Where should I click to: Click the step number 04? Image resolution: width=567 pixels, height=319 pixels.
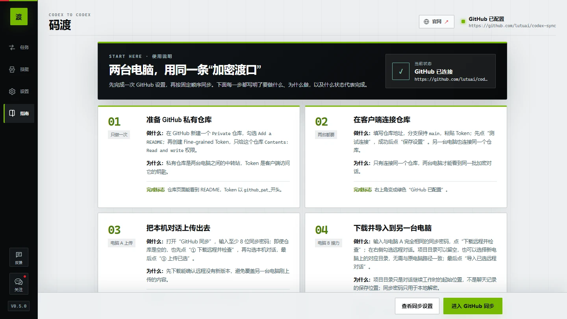(321, 230)
